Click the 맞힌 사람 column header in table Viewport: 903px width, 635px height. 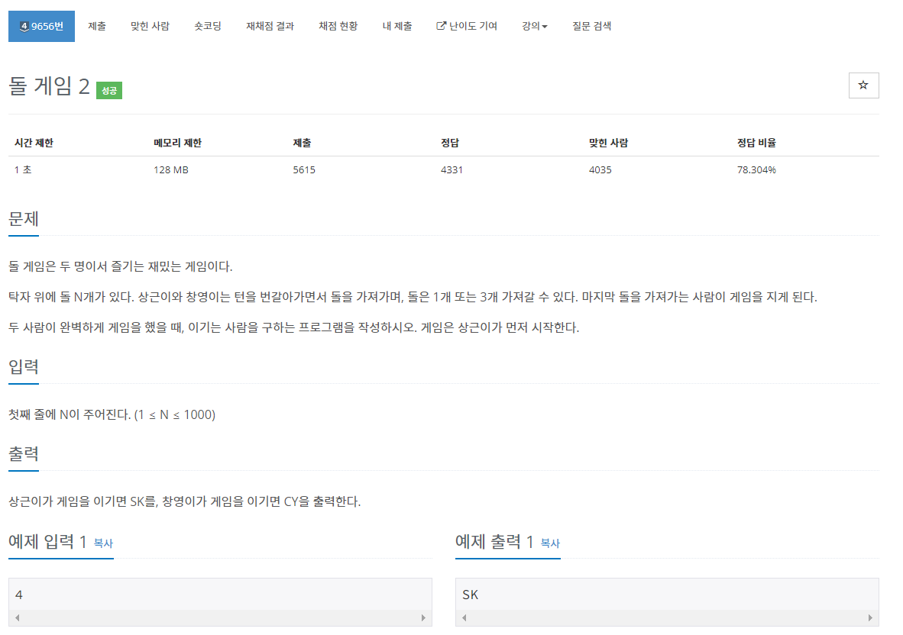pos(608,143)
